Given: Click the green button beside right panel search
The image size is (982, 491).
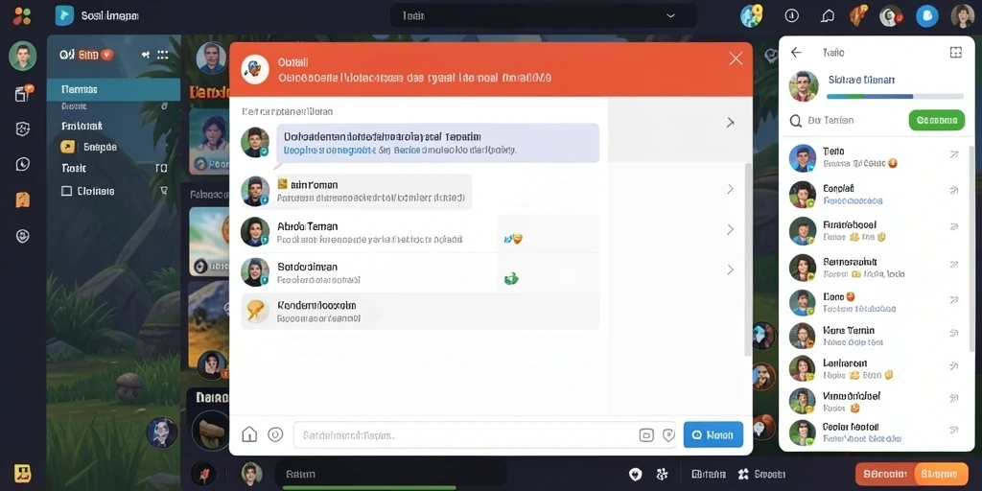Looking at the screenshot, I should pyautogui.click(x=936, y=120).
